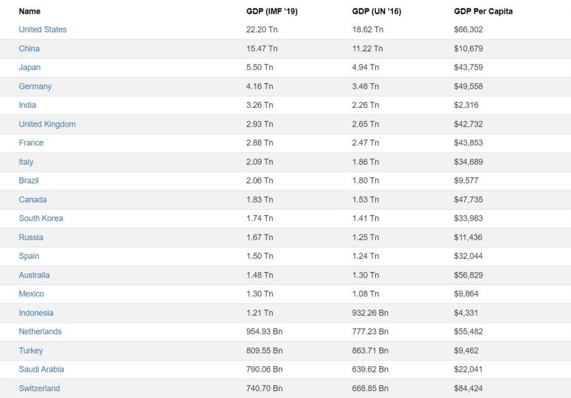The width and height of the screenshot is (571, 398).
Task: Select the Germany link
Action: [35, 87]
